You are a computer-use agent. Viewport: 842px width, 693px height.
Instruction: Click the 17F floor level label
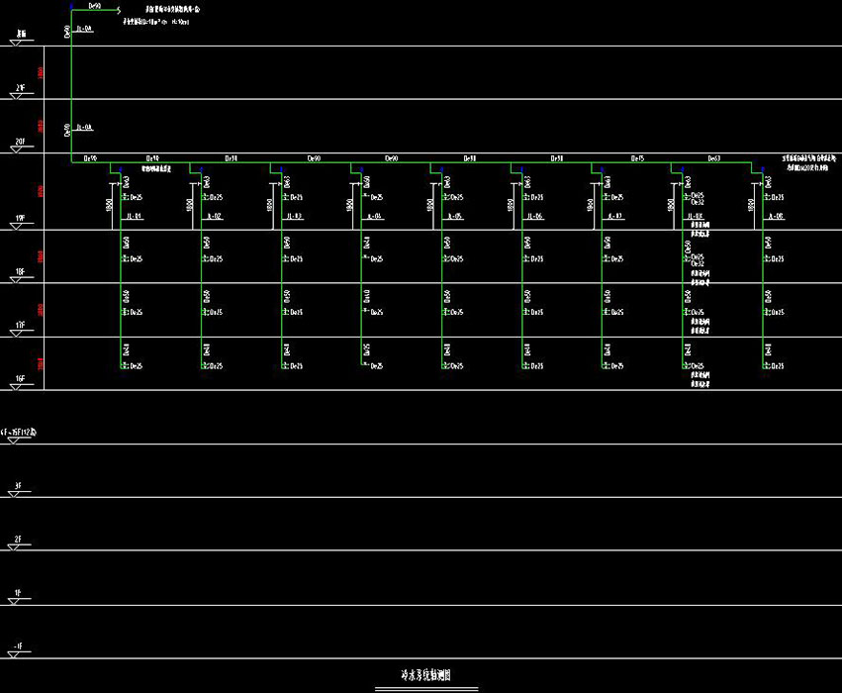coord(20,325)
